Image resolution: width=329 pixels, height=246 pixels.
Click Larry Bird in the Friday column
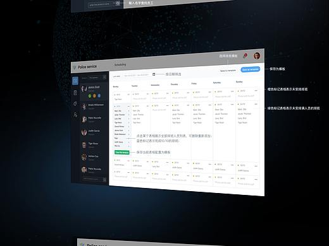[197, 119]
